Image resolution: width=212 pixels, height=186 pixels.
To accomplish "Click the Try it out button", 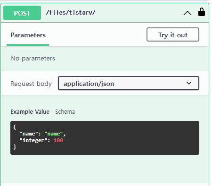I will [173, 34].
